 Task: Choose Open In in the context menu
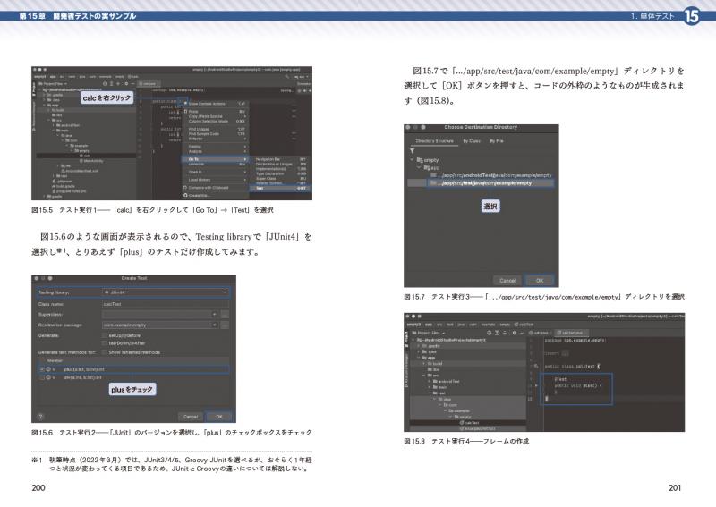point(215,172)
